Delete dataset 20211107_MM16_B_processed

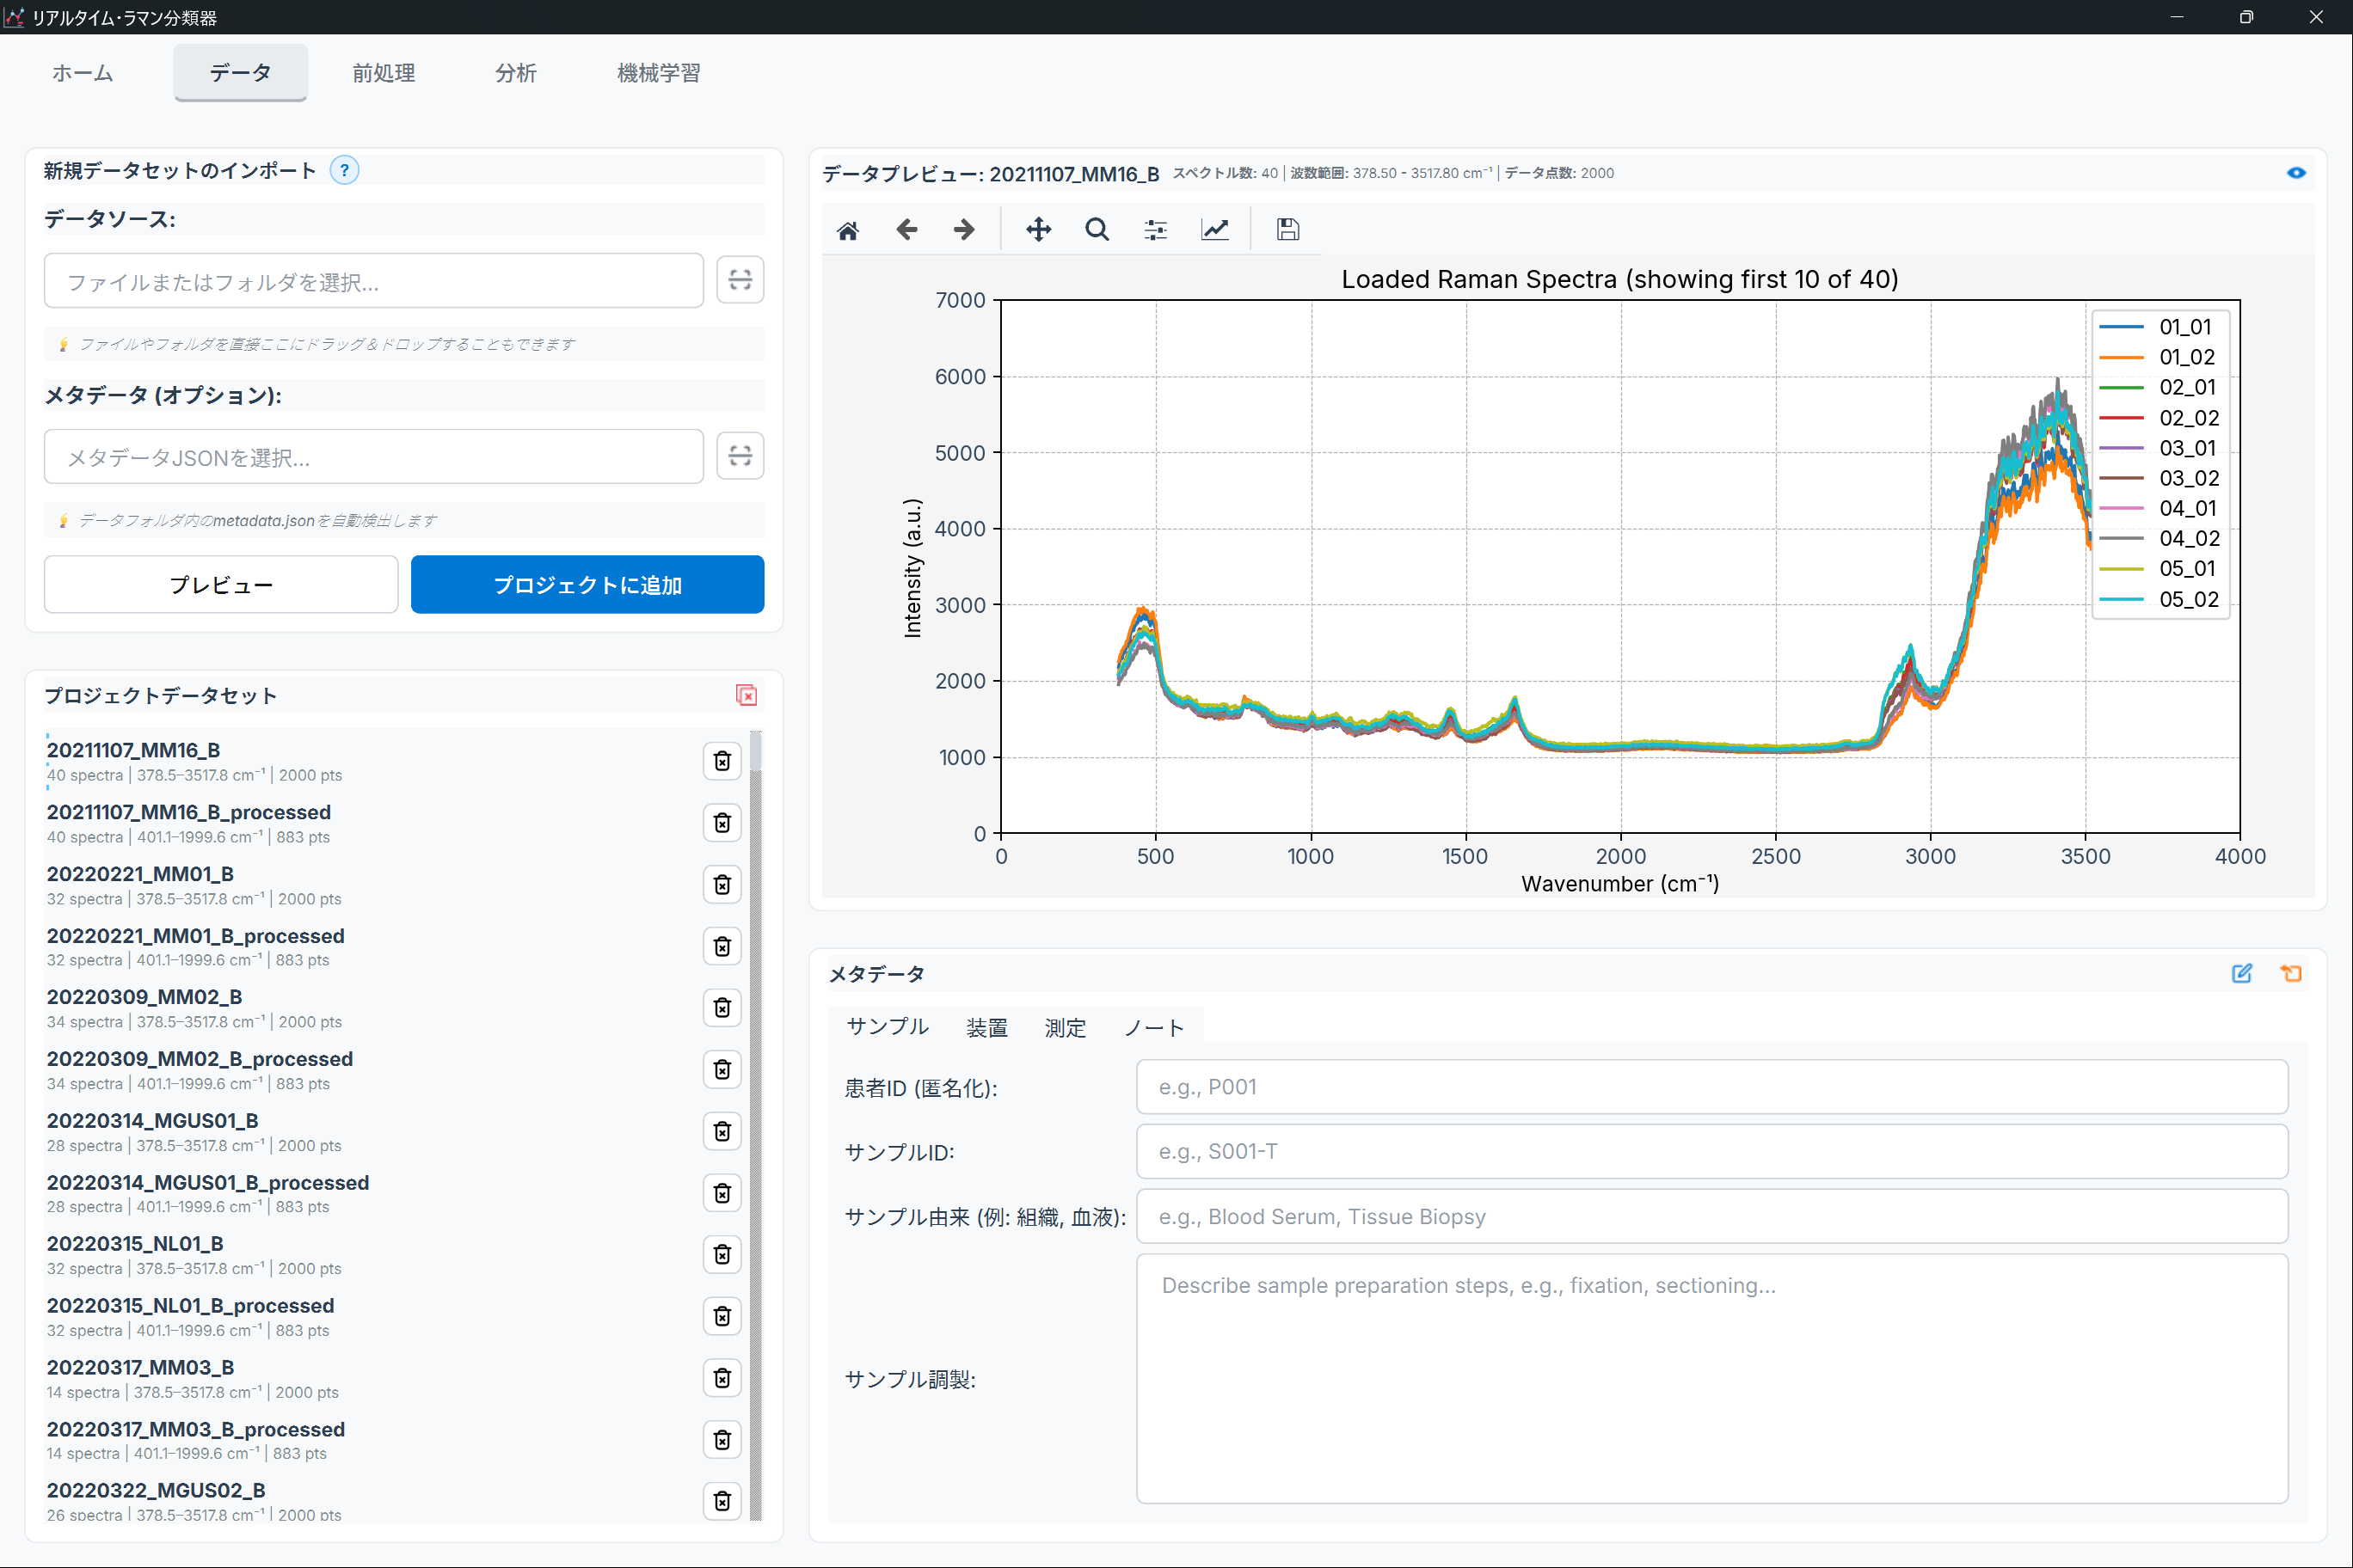pyautogui.click(x=722, y=823)
